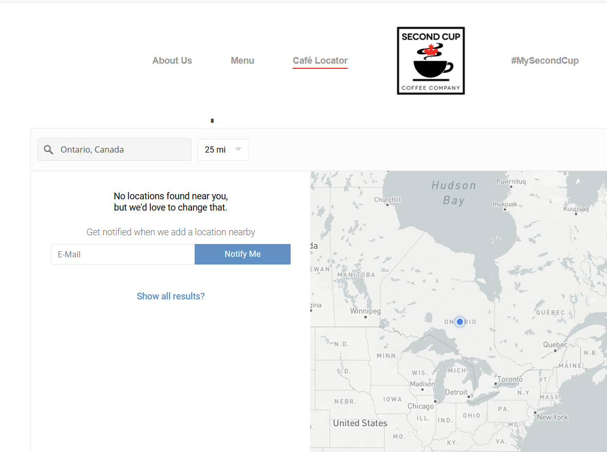Click the Hudson Bay label
The height and width of the screenshot is (452, 607).
(x=453, y=193)
